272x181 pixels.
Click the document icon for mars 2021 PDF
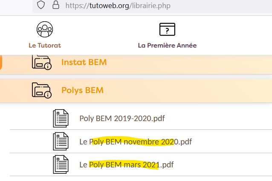click(x=61, y=164)
